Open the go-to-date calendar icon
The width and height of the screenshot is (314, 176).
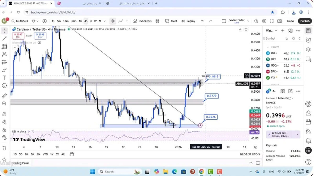coord(71,154)
